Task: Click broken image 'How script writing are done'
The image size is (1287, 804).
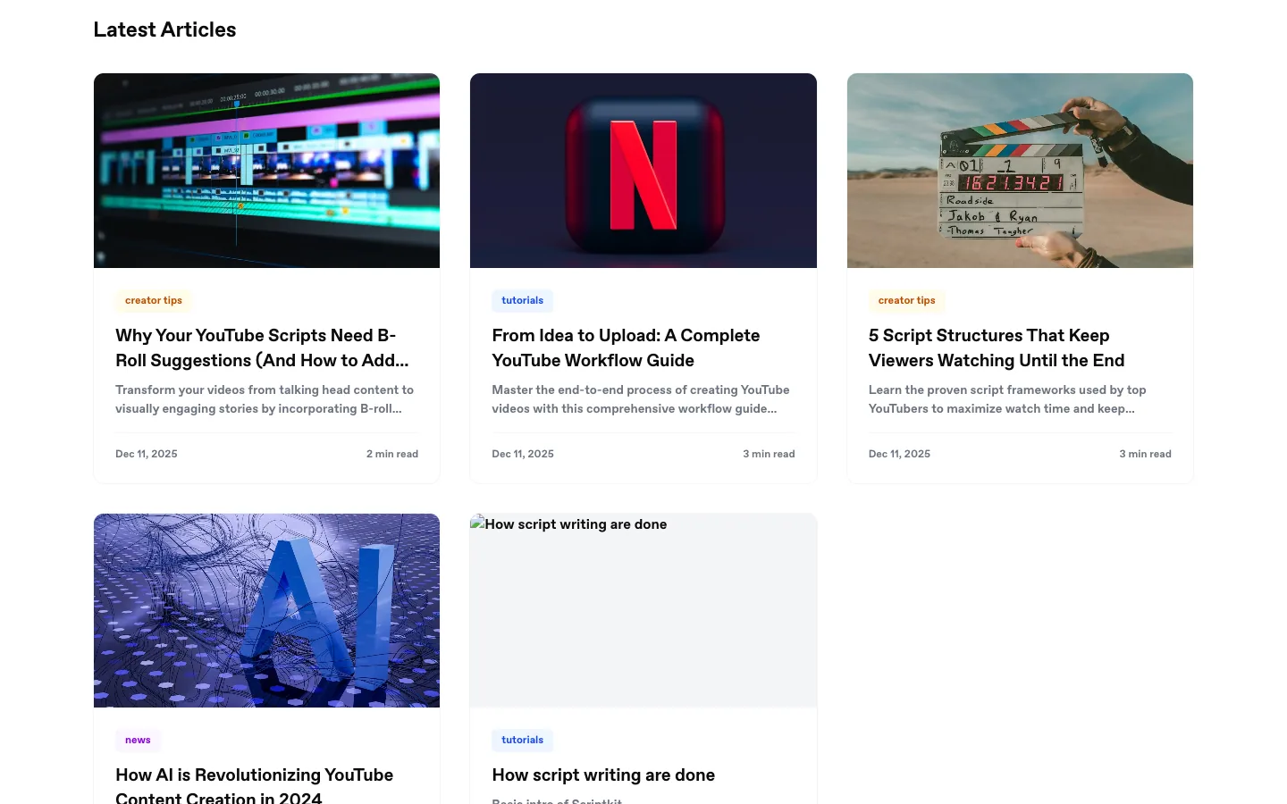Action: click(x=643, y=610)
